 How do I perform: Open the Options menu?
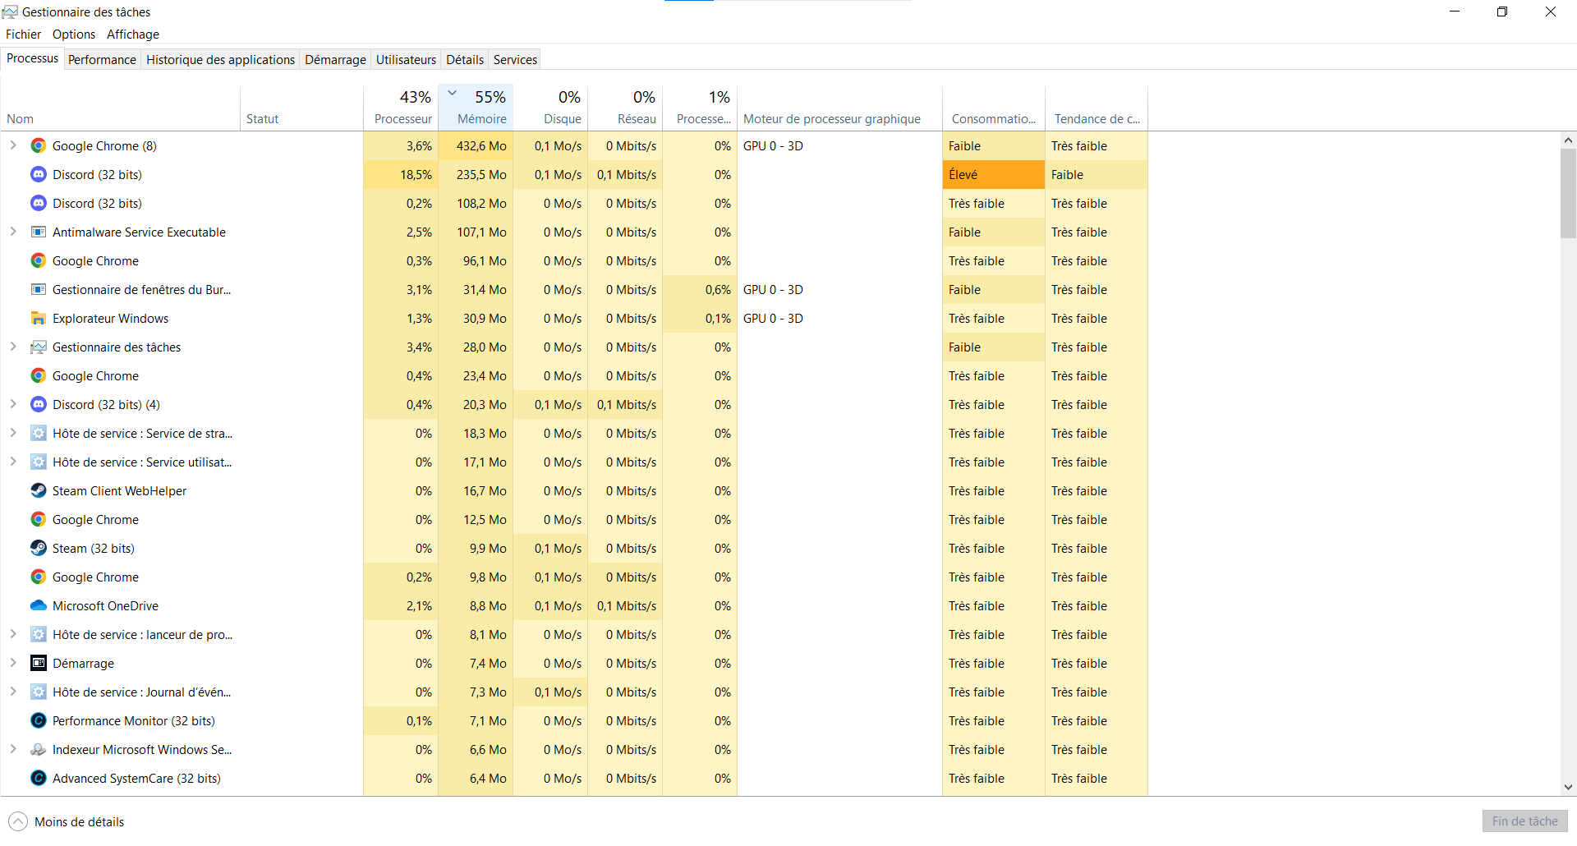tap(74, 34)
